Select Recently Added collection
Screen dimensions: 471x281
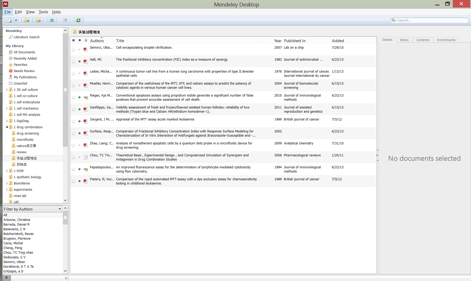tap(25, 59)
